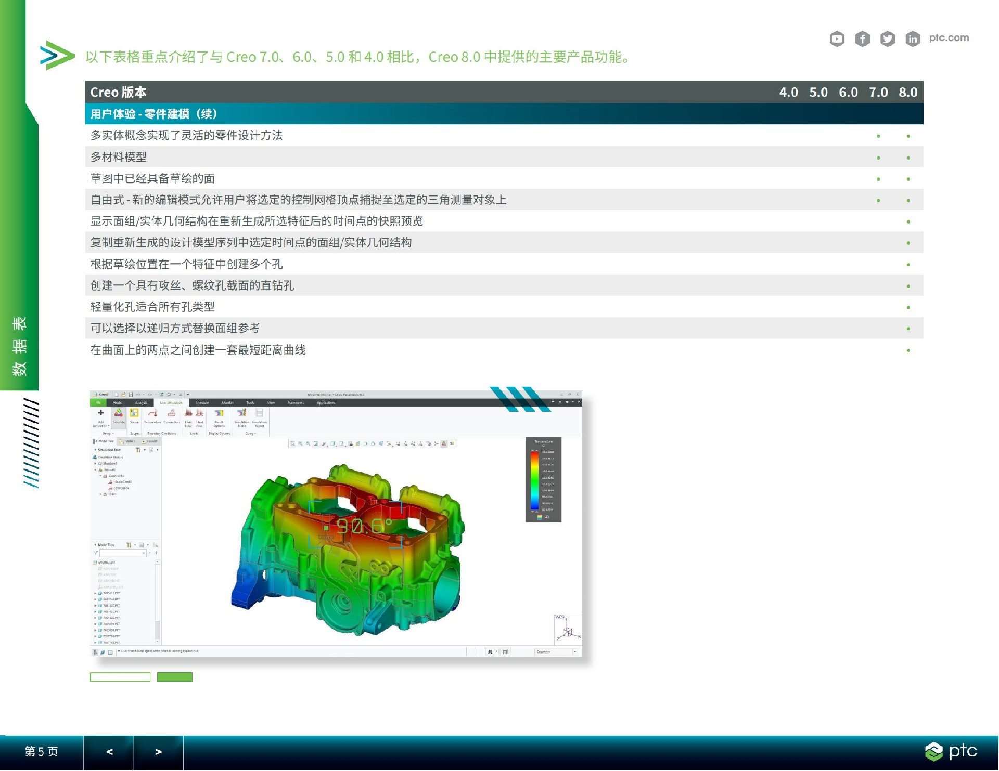Click the Convection boundary condition icon
Viewport: 999px width, 771px height.
[x=171, y=414]
